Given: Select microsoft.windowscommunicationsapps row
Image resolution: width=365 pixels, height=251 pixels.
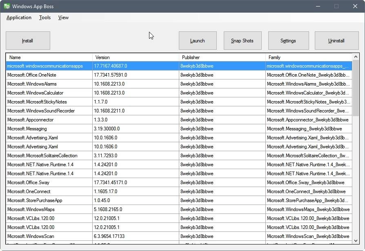Looking at the screenshot, I should click(179, 66).
